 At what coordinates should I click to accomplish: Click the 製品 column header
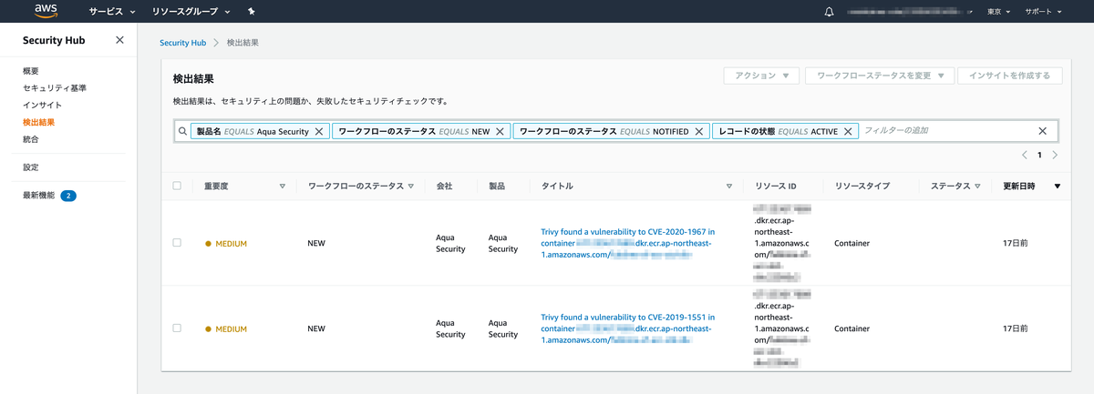[497, 187]
